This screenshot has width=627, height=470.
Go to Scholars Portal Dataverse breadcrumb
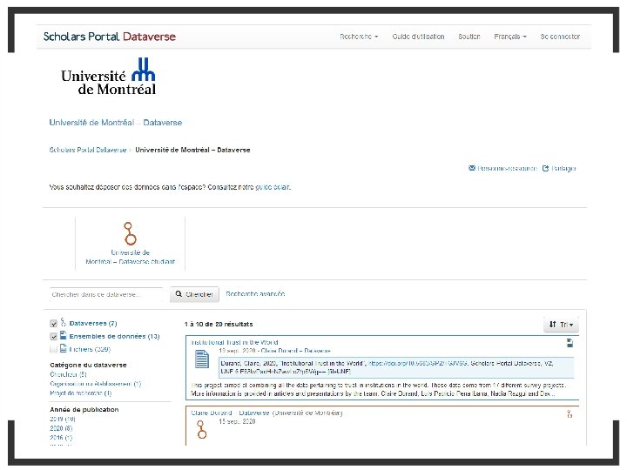tap(88, 150)
